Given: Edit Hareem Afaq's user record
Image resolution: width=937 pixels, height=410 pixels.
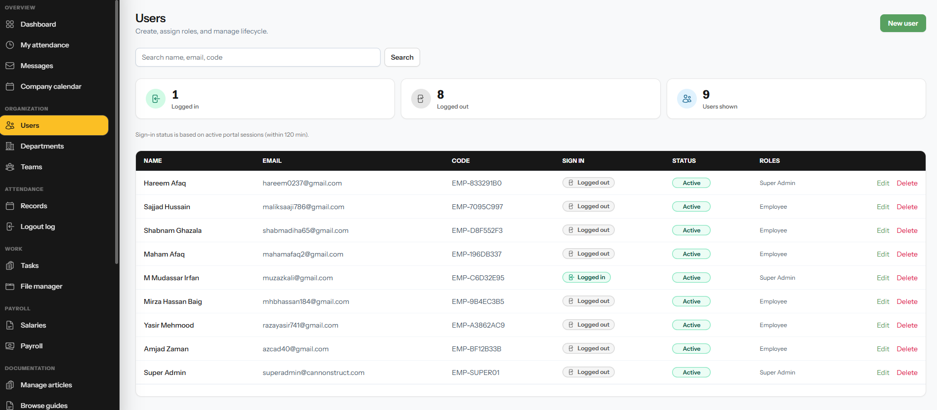Looking at the screenshot, I should [x=883, y=183].
